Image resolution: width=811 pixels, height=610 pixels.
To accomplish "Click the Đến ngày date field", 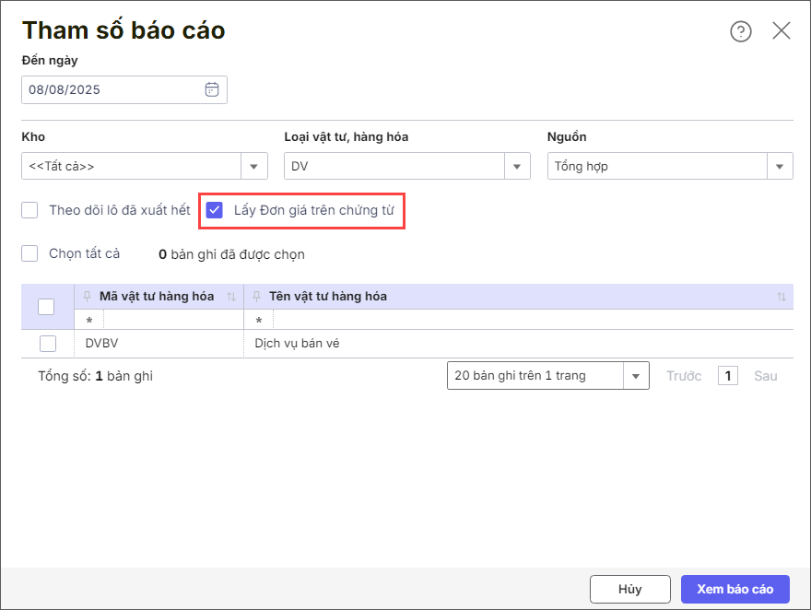I will click(124, 90).
